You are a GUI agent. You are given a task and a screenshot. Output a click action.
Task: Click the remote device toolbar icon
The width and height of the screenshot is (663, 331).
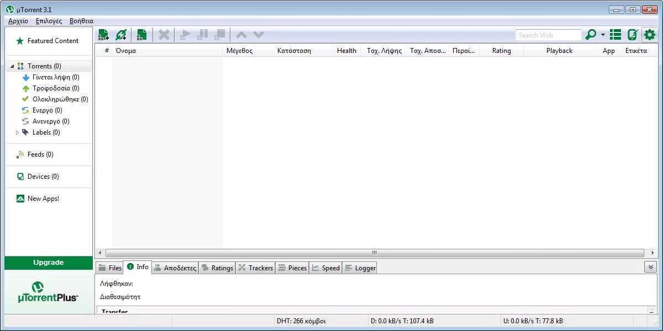coord(633,35)
